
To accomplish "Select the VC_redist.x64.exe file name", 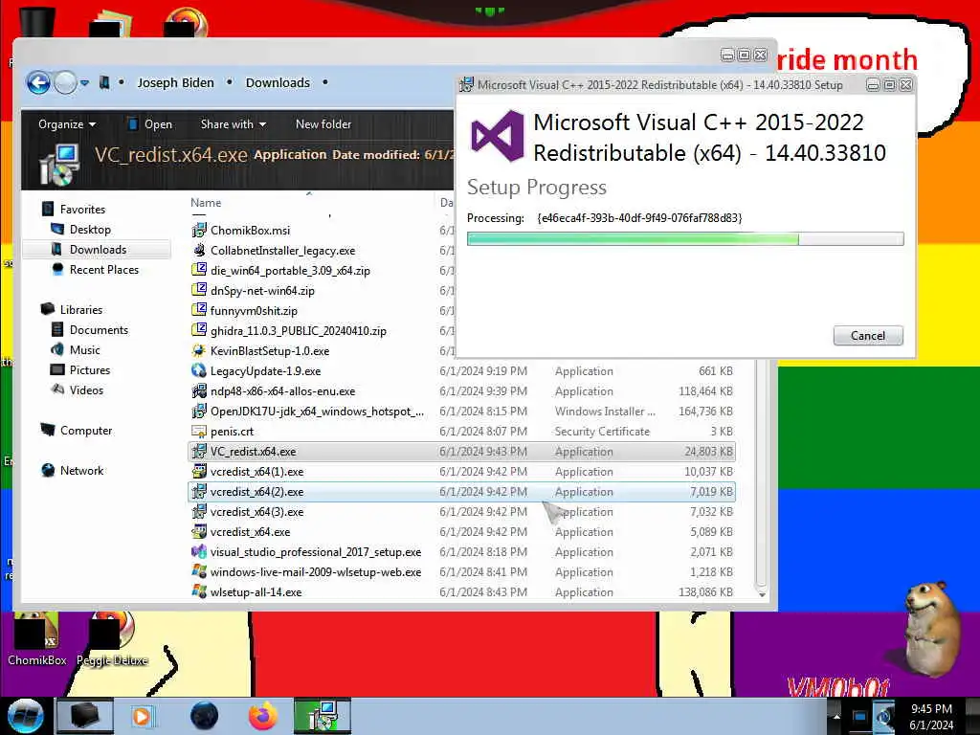I will coord(253,452).
